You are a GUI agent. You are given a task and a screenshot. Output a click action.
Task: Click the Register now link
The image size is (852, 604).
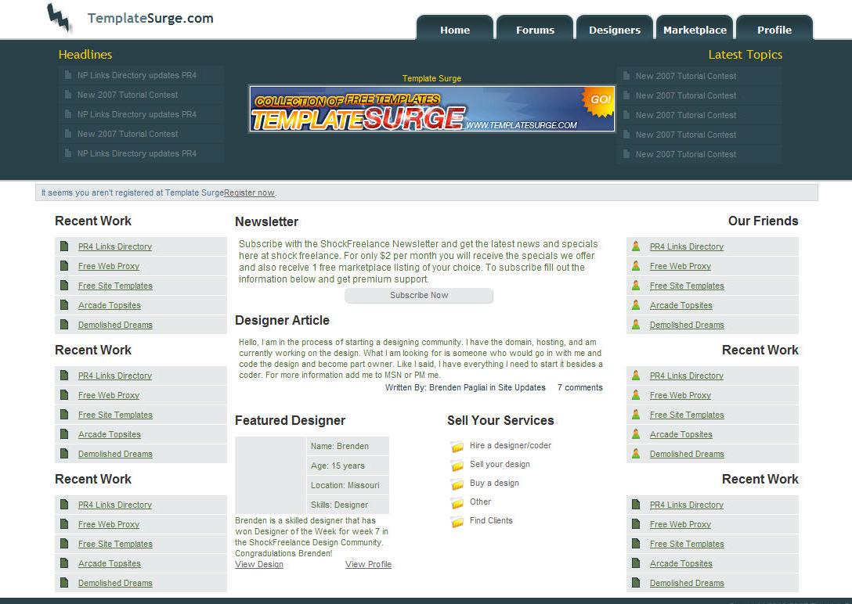coord(249,192)
